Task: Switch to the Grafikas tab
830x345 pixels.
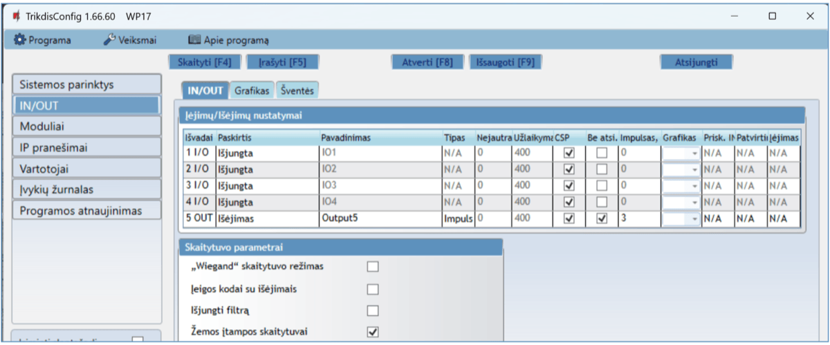Action: [251, 91]
